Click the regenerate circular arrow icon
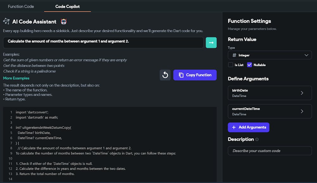The image size is (317, 183). [165, 75]
